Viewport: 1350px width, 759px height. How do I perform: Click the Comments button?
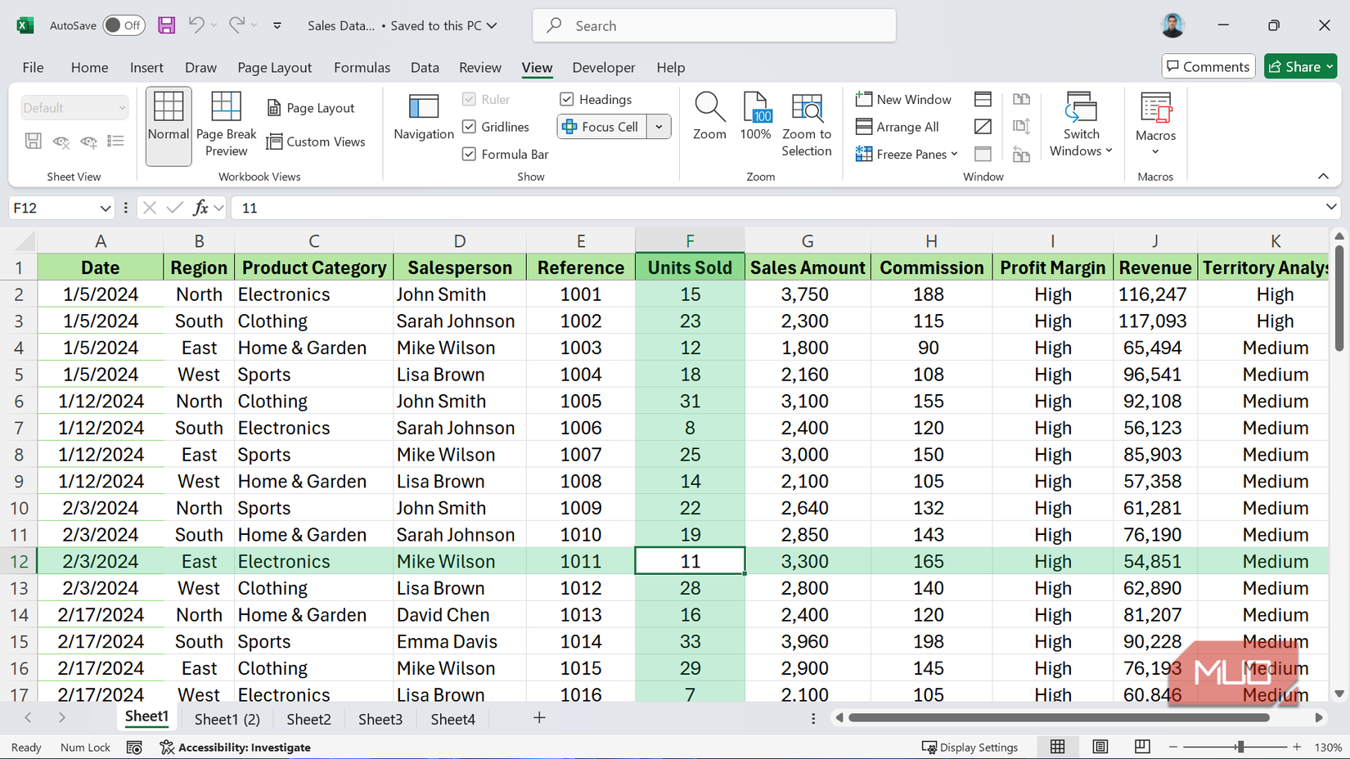[x=1208, y=66]
